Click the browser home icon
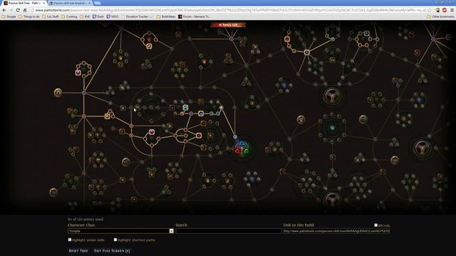This screenshot has width=456, height=256. (25, 10)
